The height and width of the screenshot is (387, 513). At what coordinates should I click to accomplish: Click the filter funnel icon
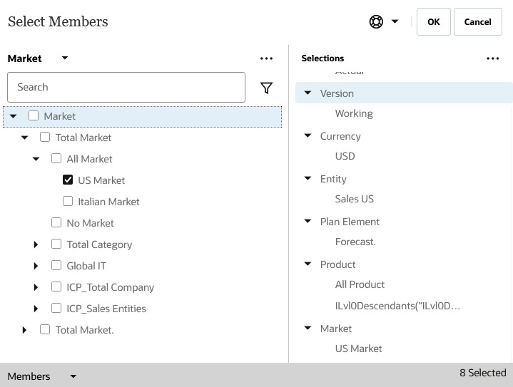(x=266, y=88)
